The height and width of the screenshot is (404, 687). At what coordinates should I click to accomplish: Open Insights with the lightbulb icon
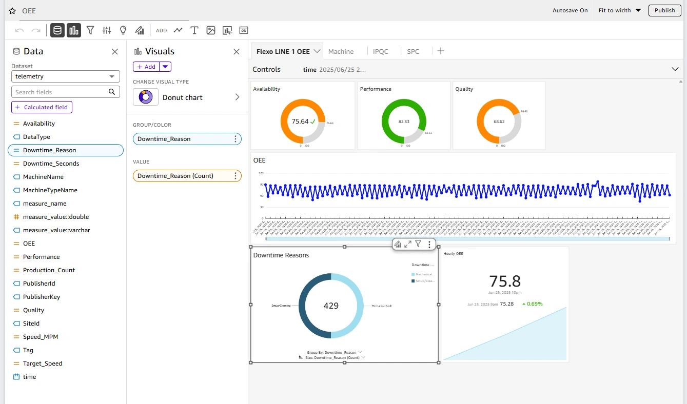123,30
